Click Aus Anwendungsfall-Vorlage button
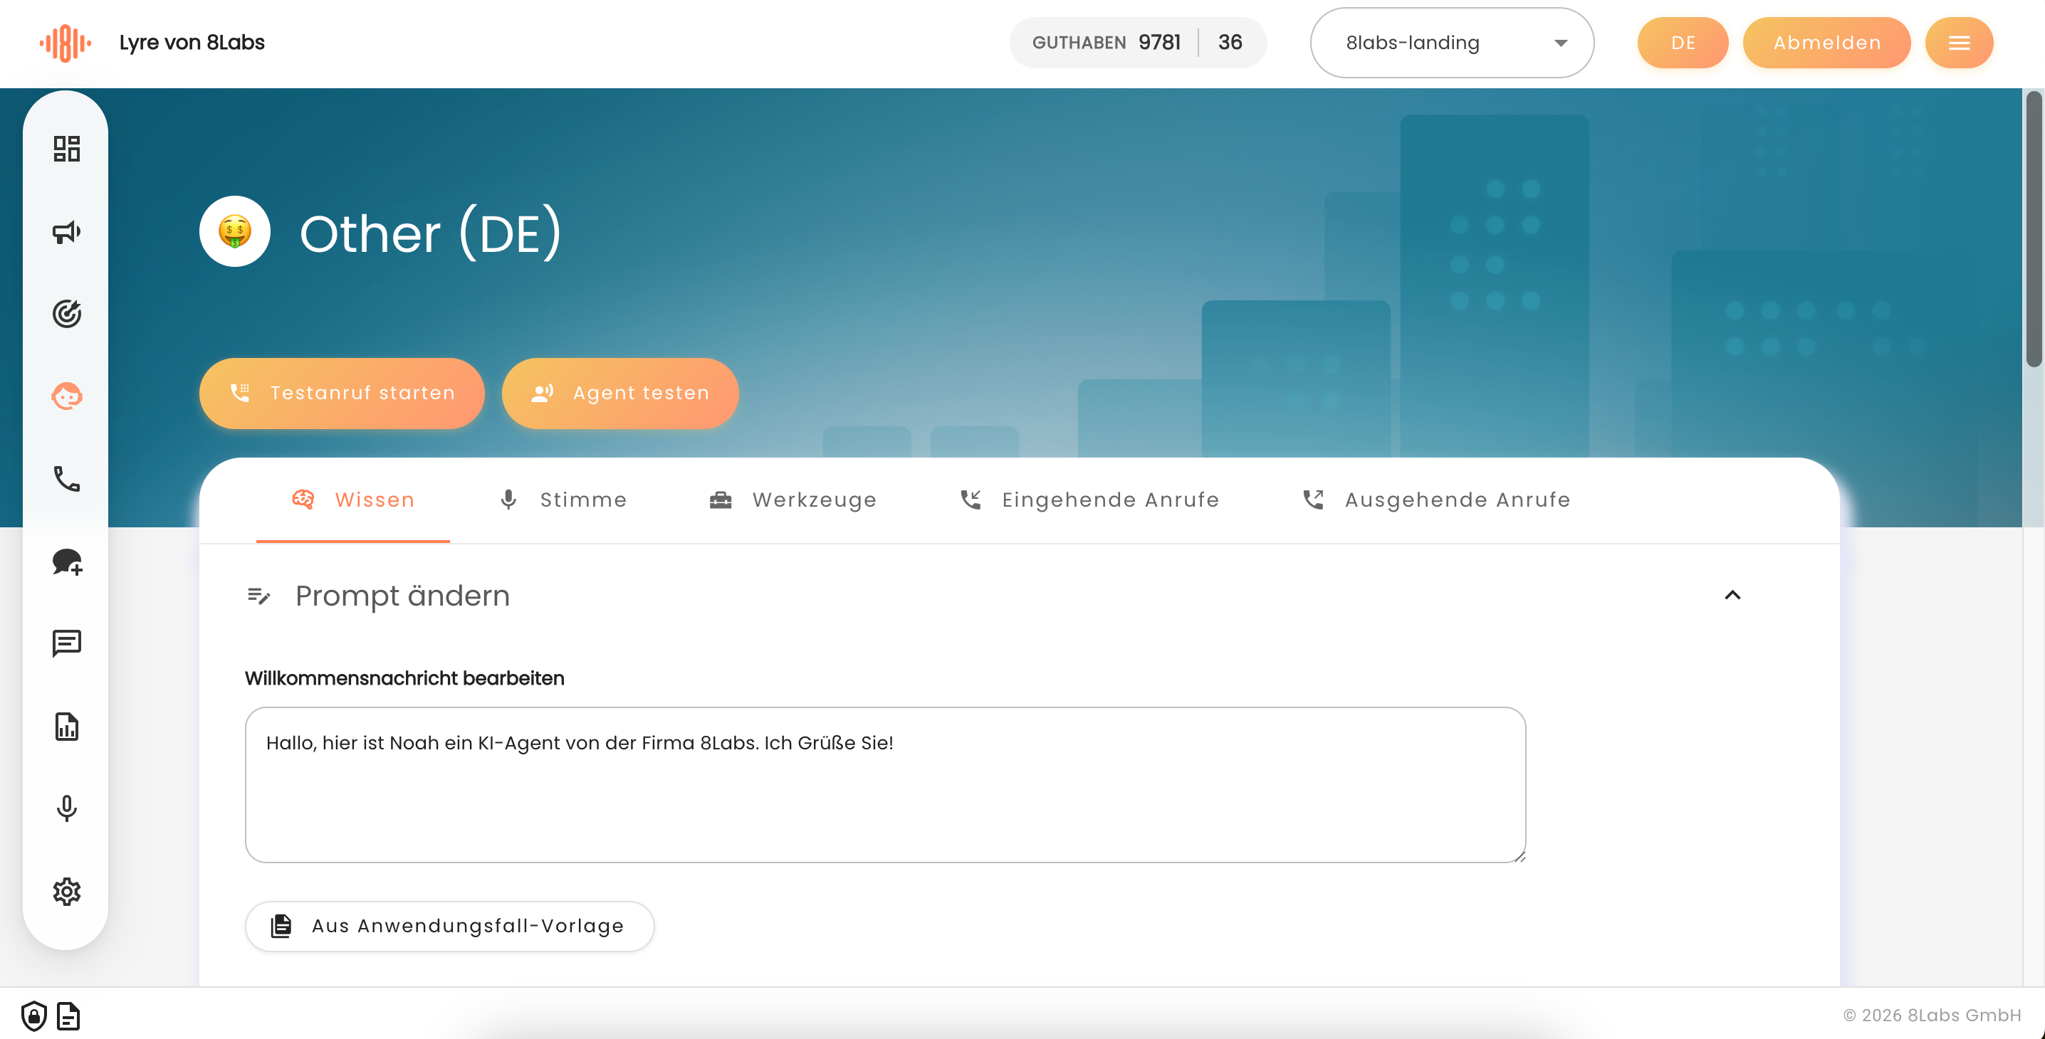The width and height of the screenshot is (2045, 1039). pyautogui.click(x=449, y=927)
